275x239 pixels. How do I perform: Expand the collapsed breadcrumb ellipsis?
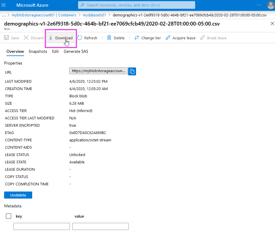click(x=4, y=15)
